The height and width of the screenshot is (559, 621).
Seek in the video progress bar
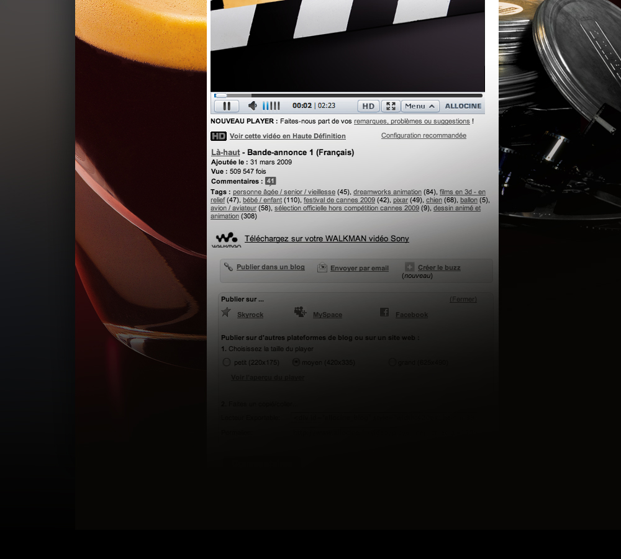click(348, 96)
